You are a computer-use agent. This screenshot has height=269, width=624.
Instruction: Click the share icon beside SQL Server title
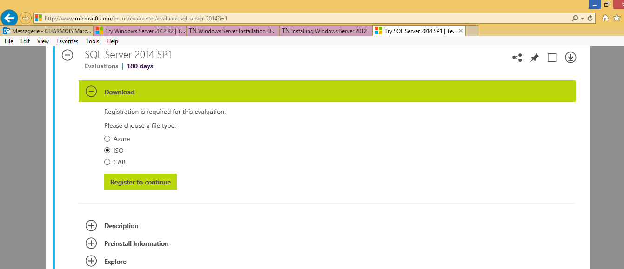coord(517,58)
